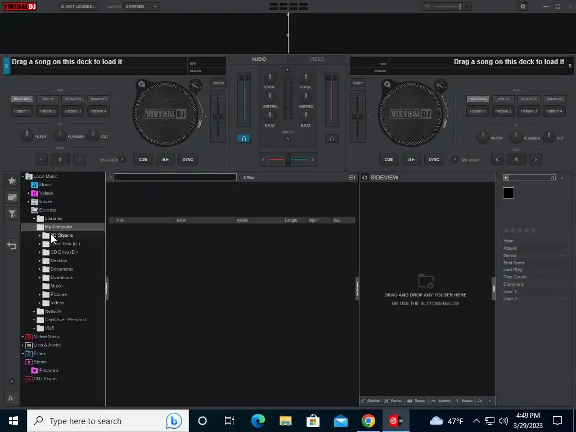The width and height of the screenshot is (576, 432).
Task: Click CUE button on left deck
Action: 143,159
